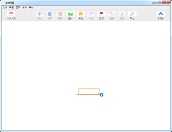
Task: Open the 帐户 menu
Action: pyautogui.click(x=25, y=7)
